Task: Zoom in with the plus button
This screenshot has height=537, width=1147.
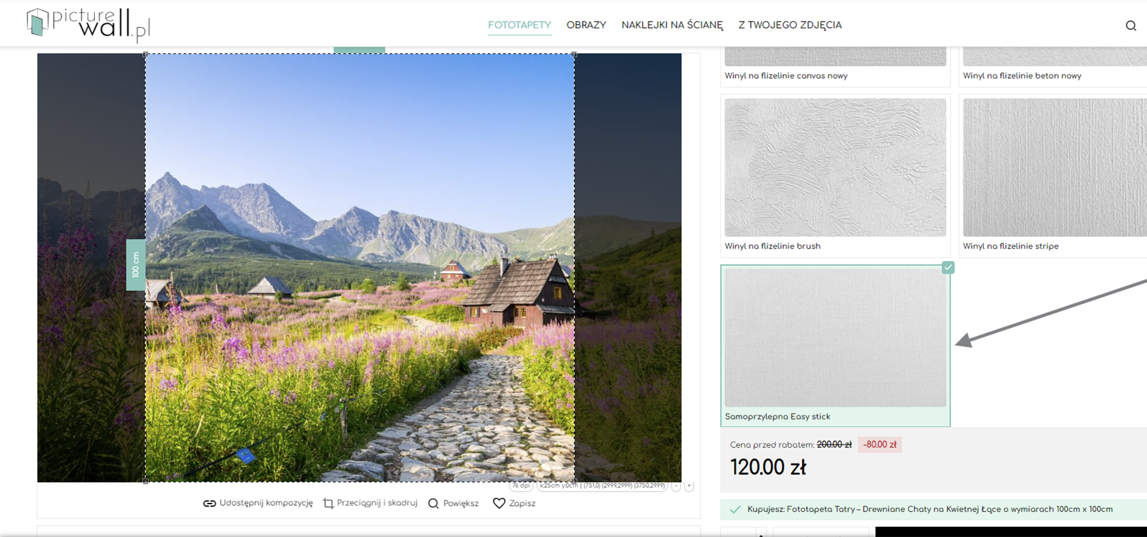Action: [689, 486]
